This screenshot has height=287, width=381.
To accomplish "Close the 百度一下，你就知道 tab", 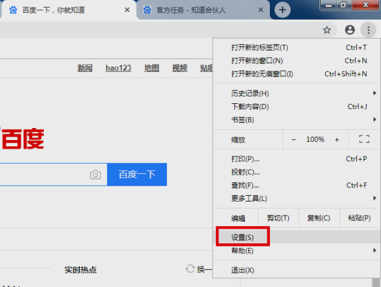I will [127, 10].
